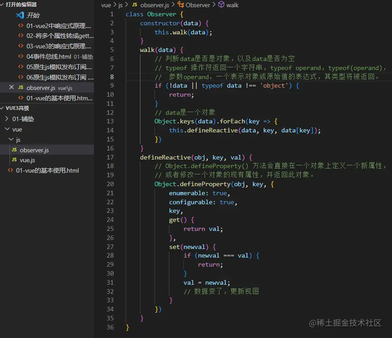Viewport: 392px width, 338px height.
Task: Open vue.js in the file tree
Action: 27,160
